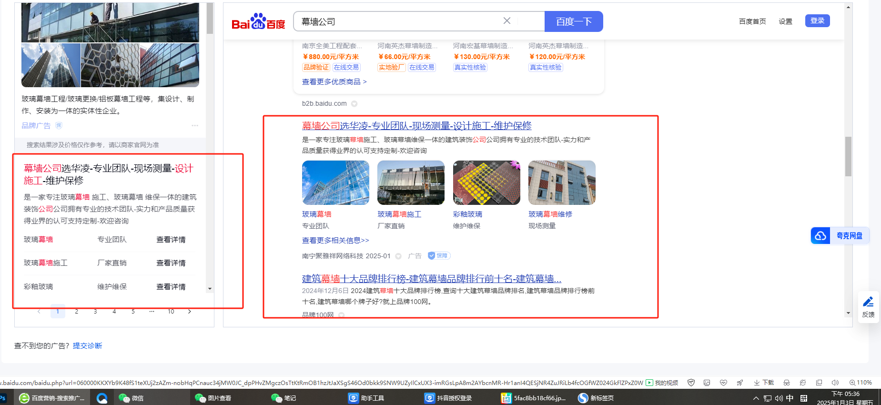The width and height of the screenshot is (881, 405).
Task: Switch to 百度营销-搜索推广 taskbar window
Action: (x=51, y=398)
